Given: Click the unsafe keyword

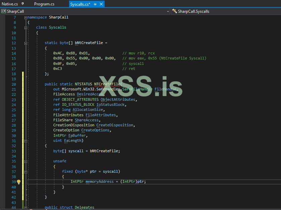Looking at the screenshot, I should (60, 161).
